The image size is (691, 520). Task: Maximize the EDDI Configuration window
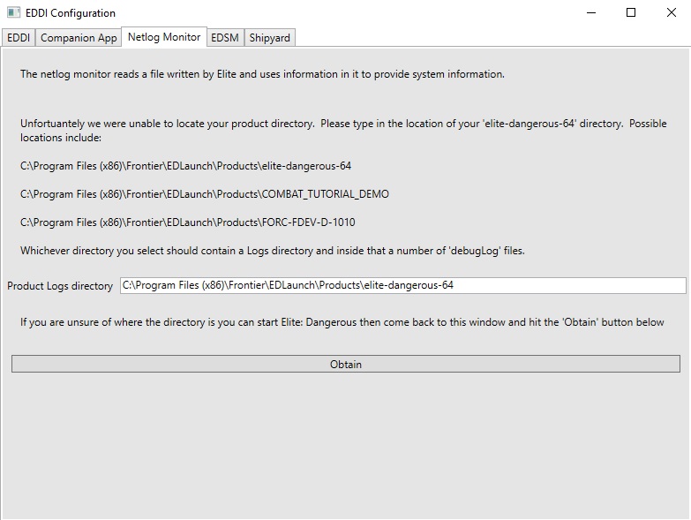631,12
